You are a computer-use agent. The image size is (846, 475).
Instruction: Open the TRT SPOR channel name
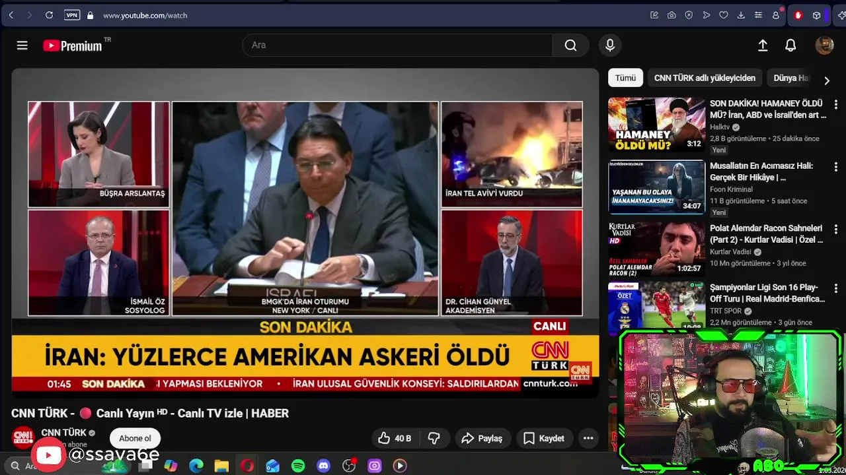tap(726, 311)
